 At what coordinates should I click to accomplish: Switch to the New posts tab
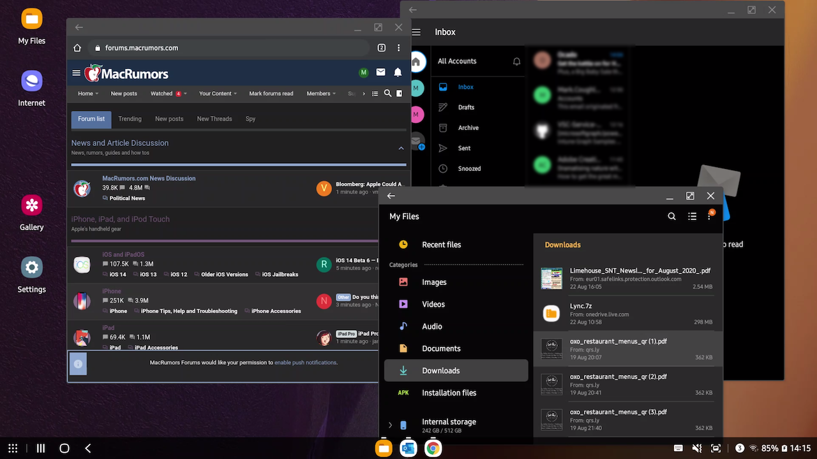169,119
